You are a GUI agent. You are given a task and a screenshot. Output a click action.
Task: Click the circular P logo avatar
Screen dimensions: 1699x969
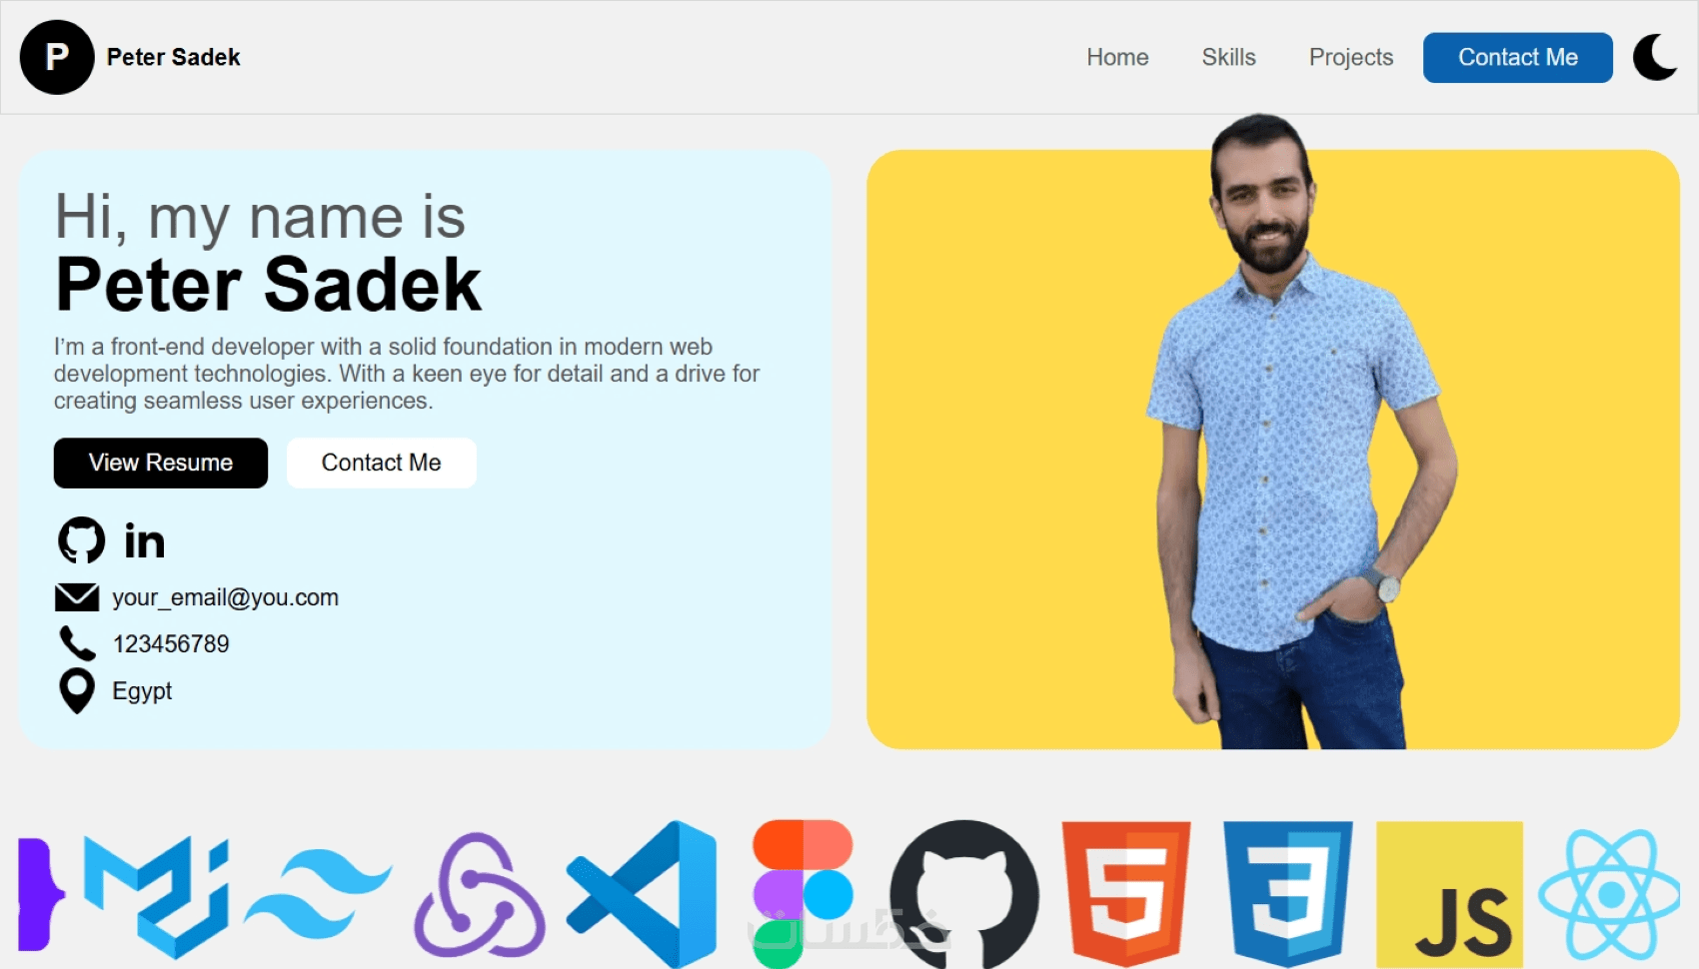(57, 57)
